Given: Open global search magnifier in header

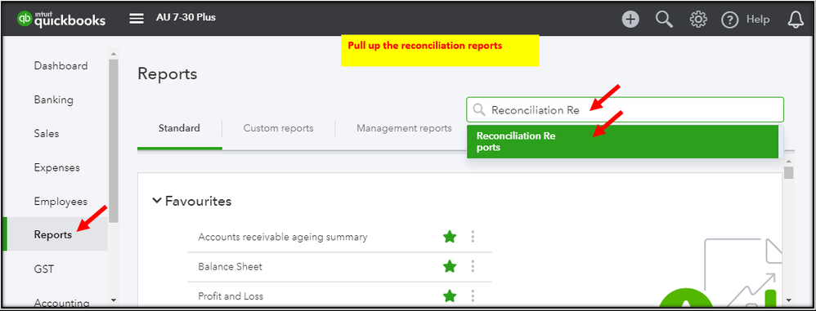Looking at the screenshot, I should coord(664,20).
